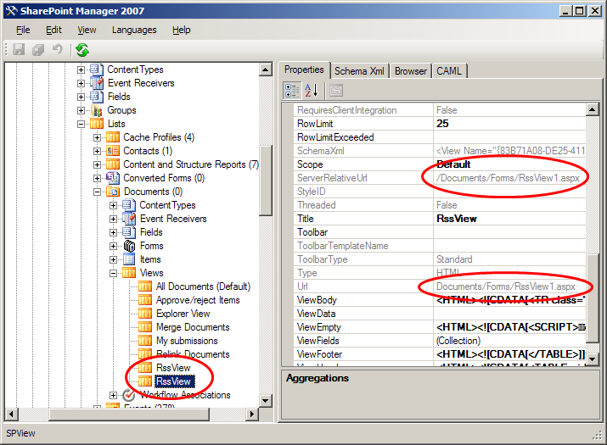607x445 pixels.
Task: Click tree panel scroll down arrow
Action: (266, 401)
